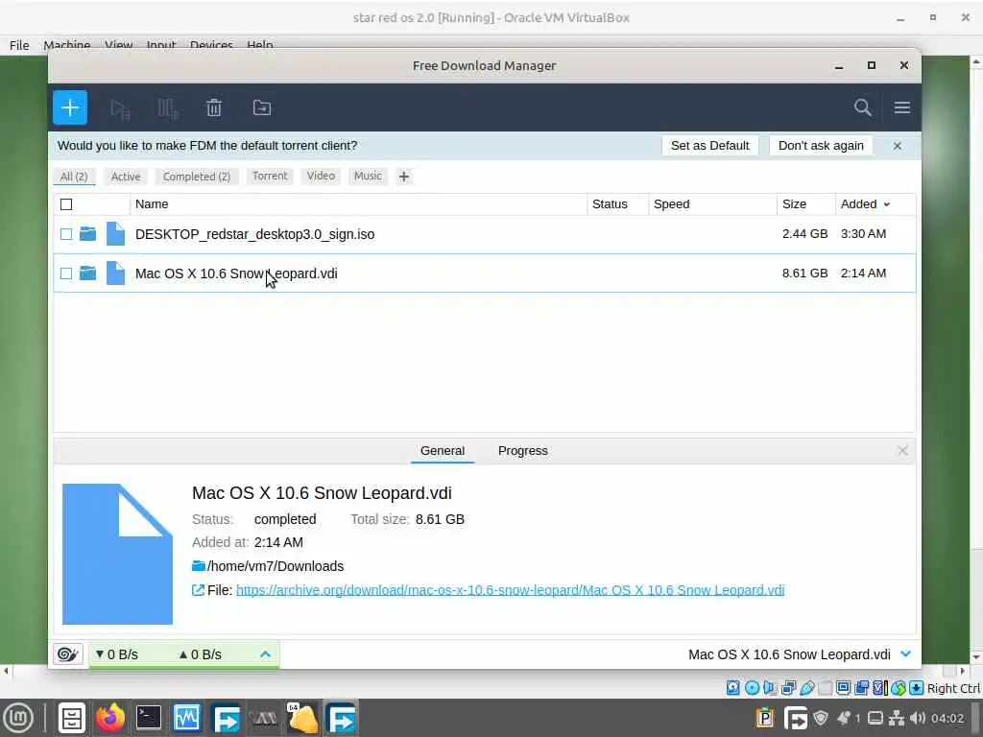Viewport: 983px width, 737px height.
Task: Open system monitor taskbar icon
Action: pos(187,718)
